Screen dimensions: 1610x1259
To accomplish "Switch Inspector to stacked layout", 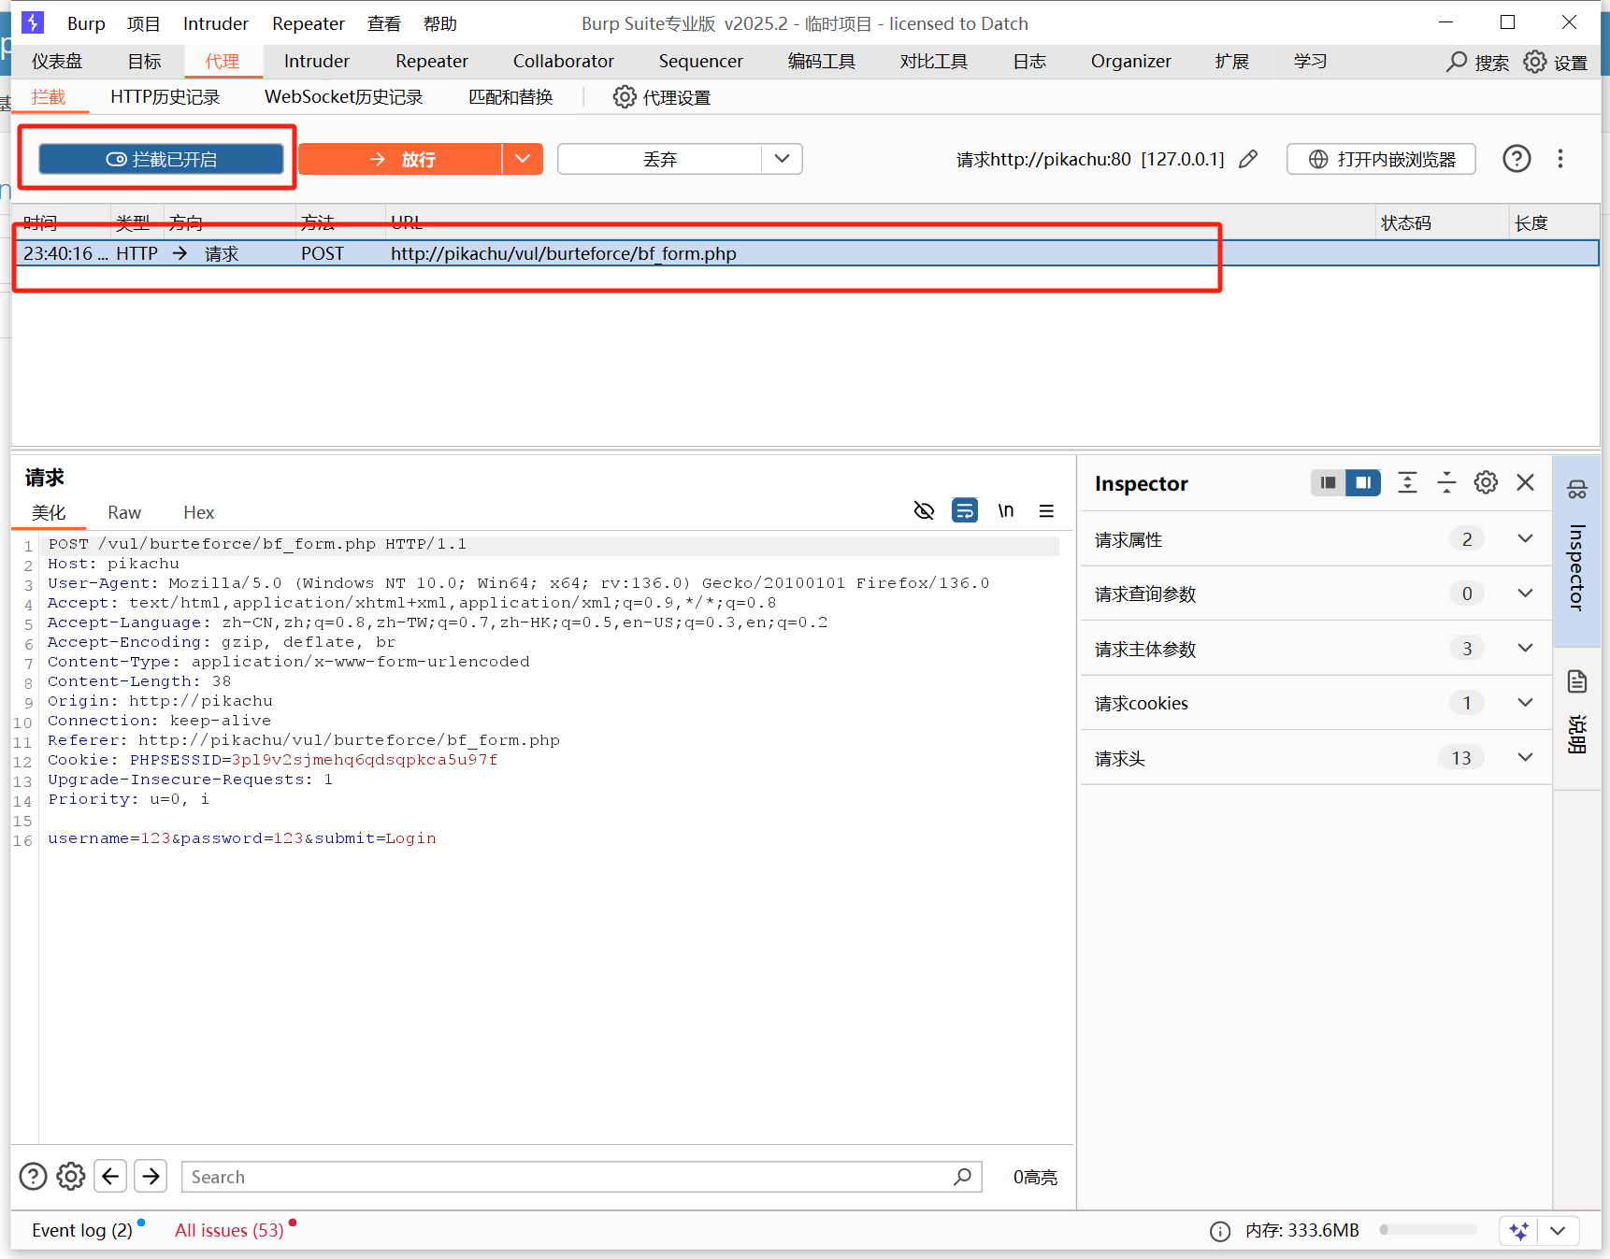I will point(1328,482).
